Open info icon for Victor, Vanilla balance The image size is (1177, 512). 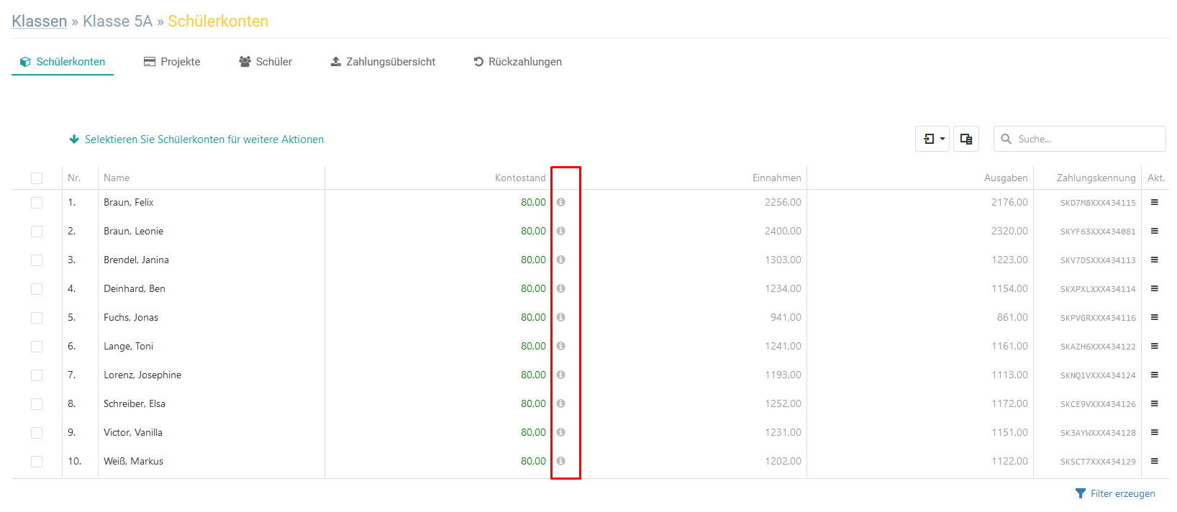click(x=561, y=432)
